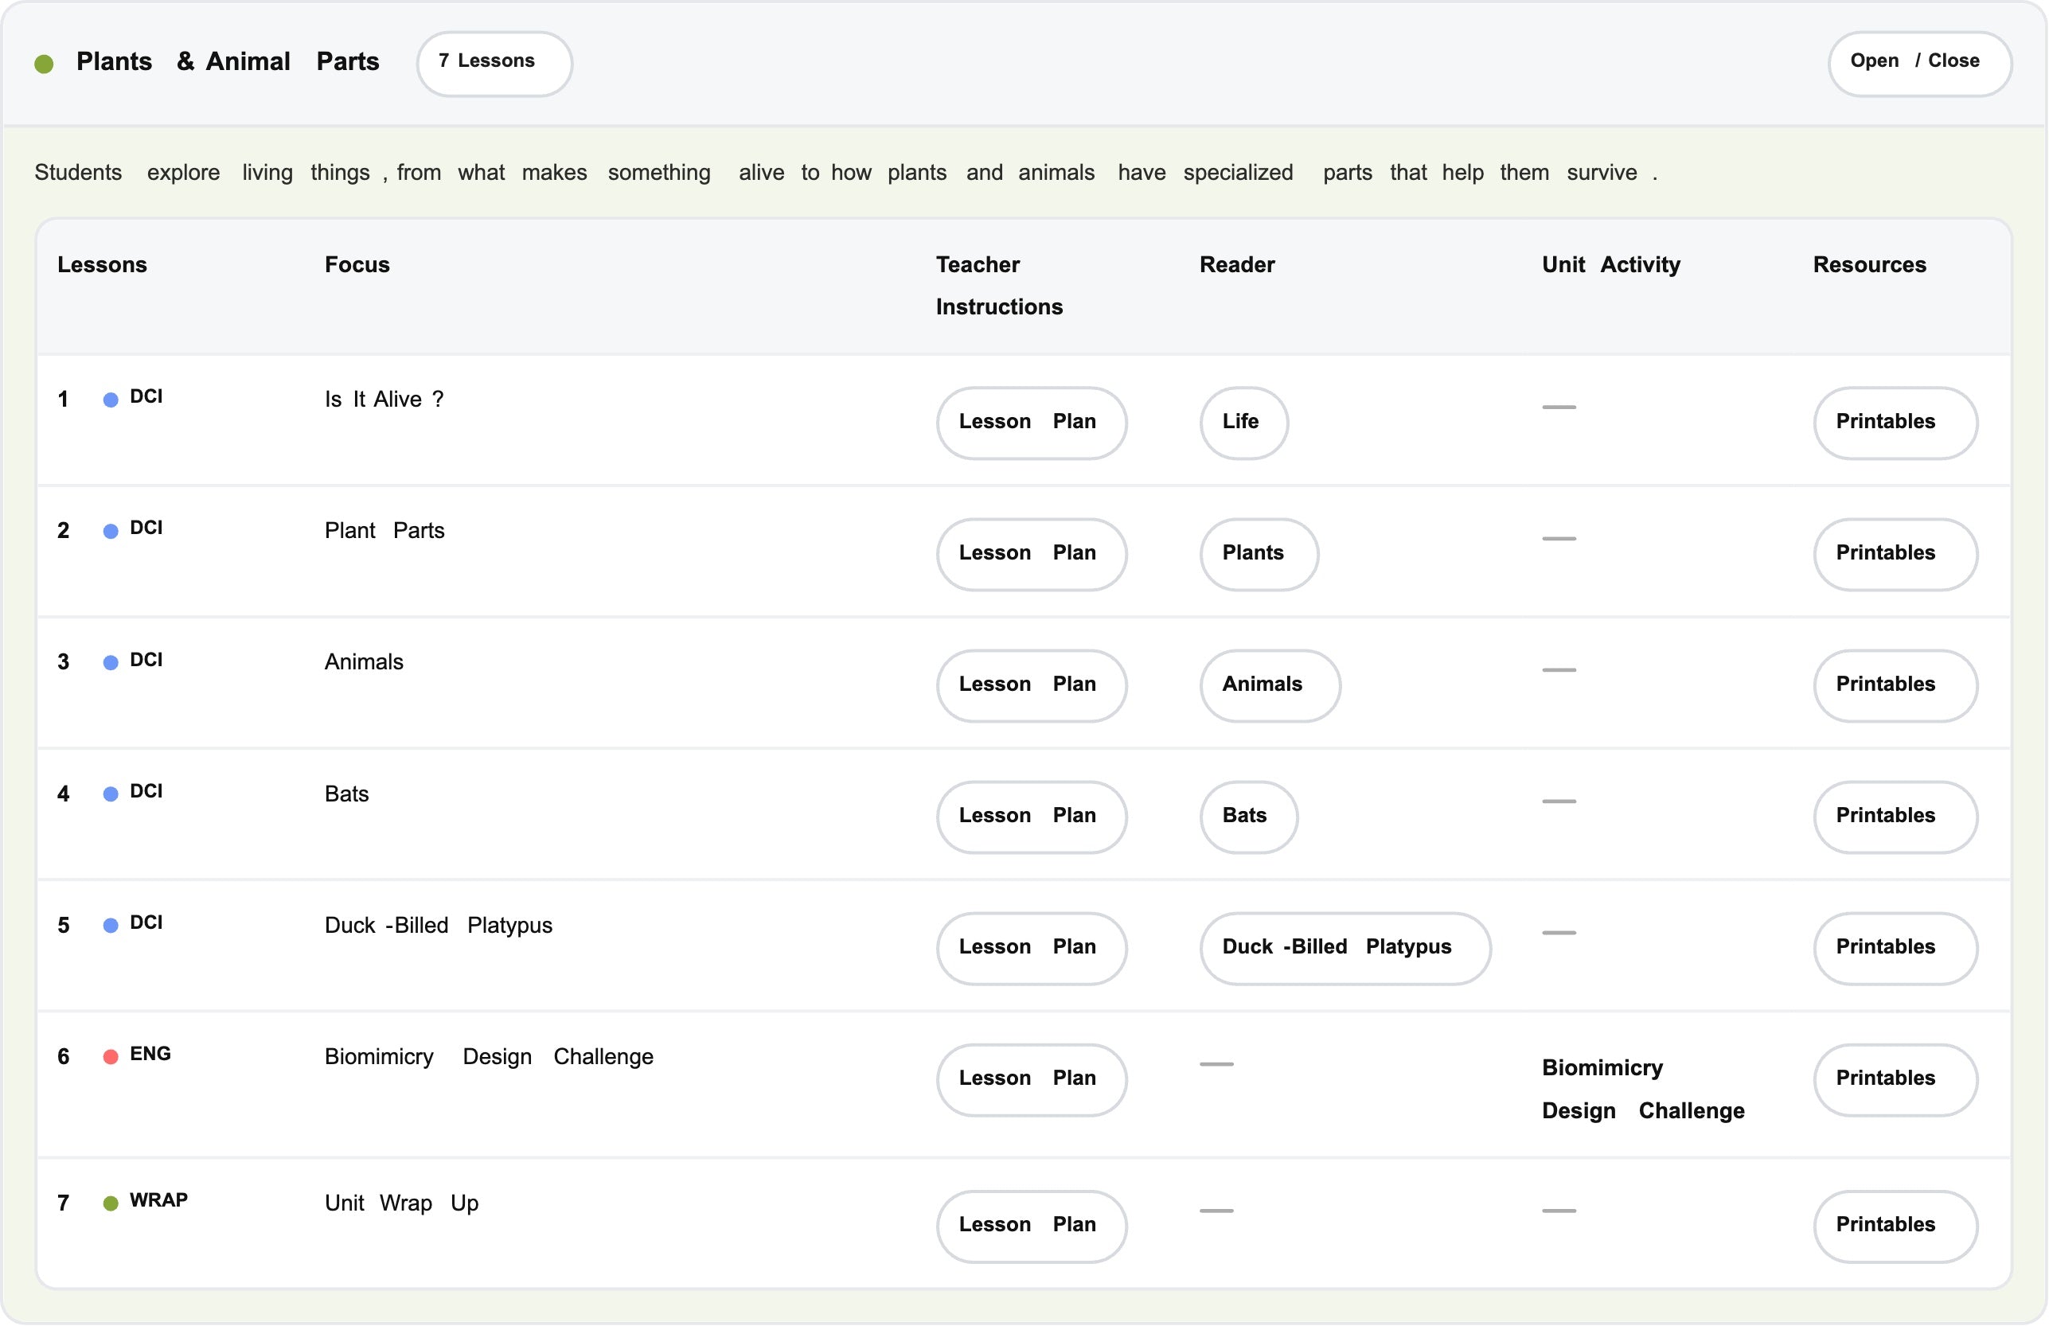This screenshot has width=2049, height=1326.
Task: Click the green WRAP dot in lesson 7
Action: [110, 1203]
